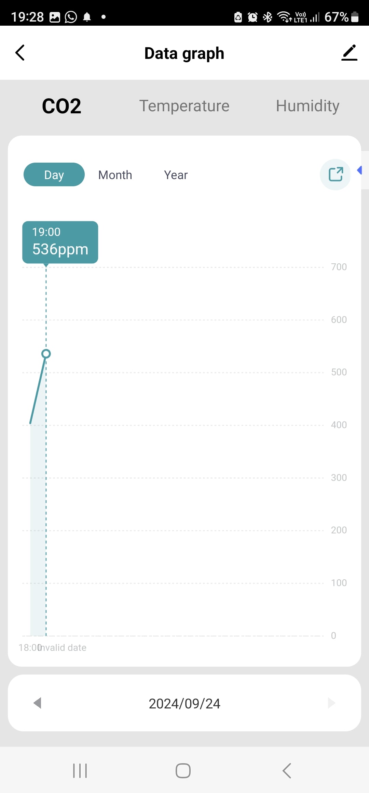Screen dimensions: 369x793
Task: Open the export graph icon
Action: click(335, 174)
